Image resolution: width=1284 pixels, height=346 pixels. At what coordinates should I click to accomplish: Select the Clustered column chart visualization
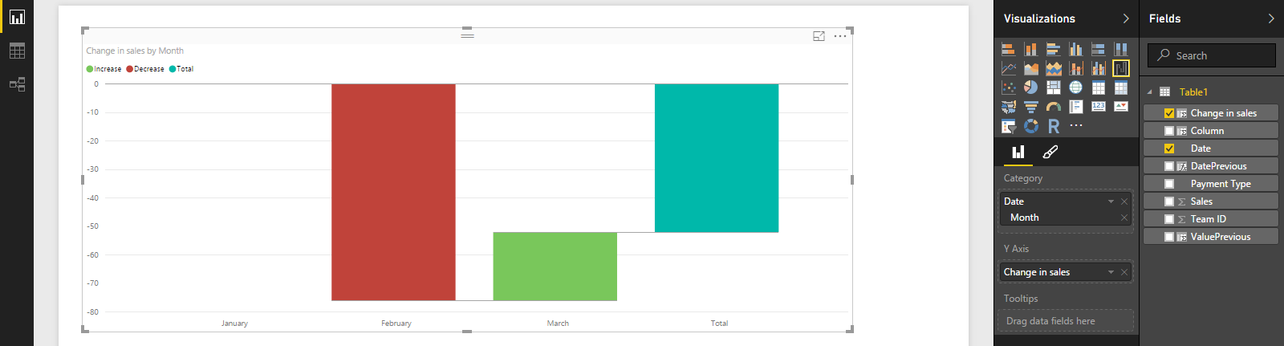pos(1076,49)
